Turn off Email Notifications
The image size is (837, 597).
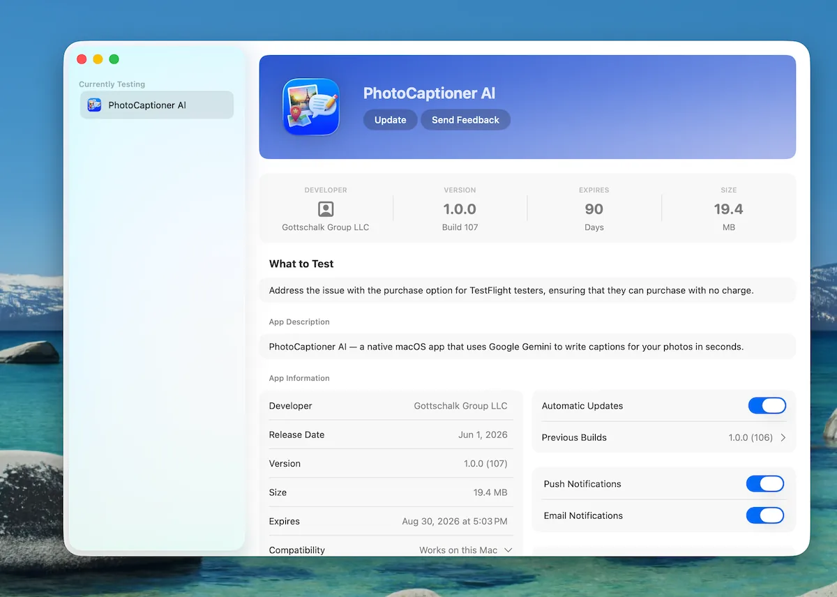pos(765,515)
